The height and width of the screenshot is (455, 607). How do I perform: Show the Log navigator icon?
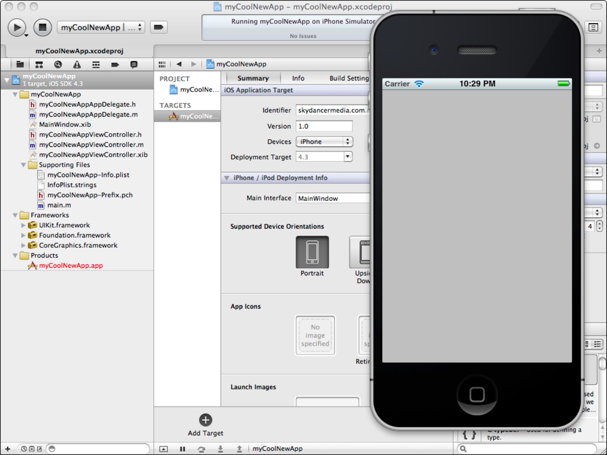pyautogui.click(x=134, y=64)
